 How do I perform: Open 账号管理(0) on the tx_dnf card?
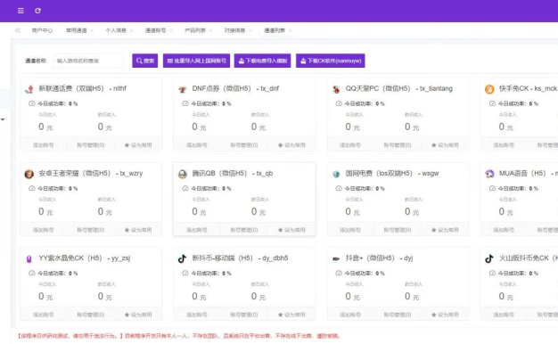pyautogui.click(x=244, y=145)
